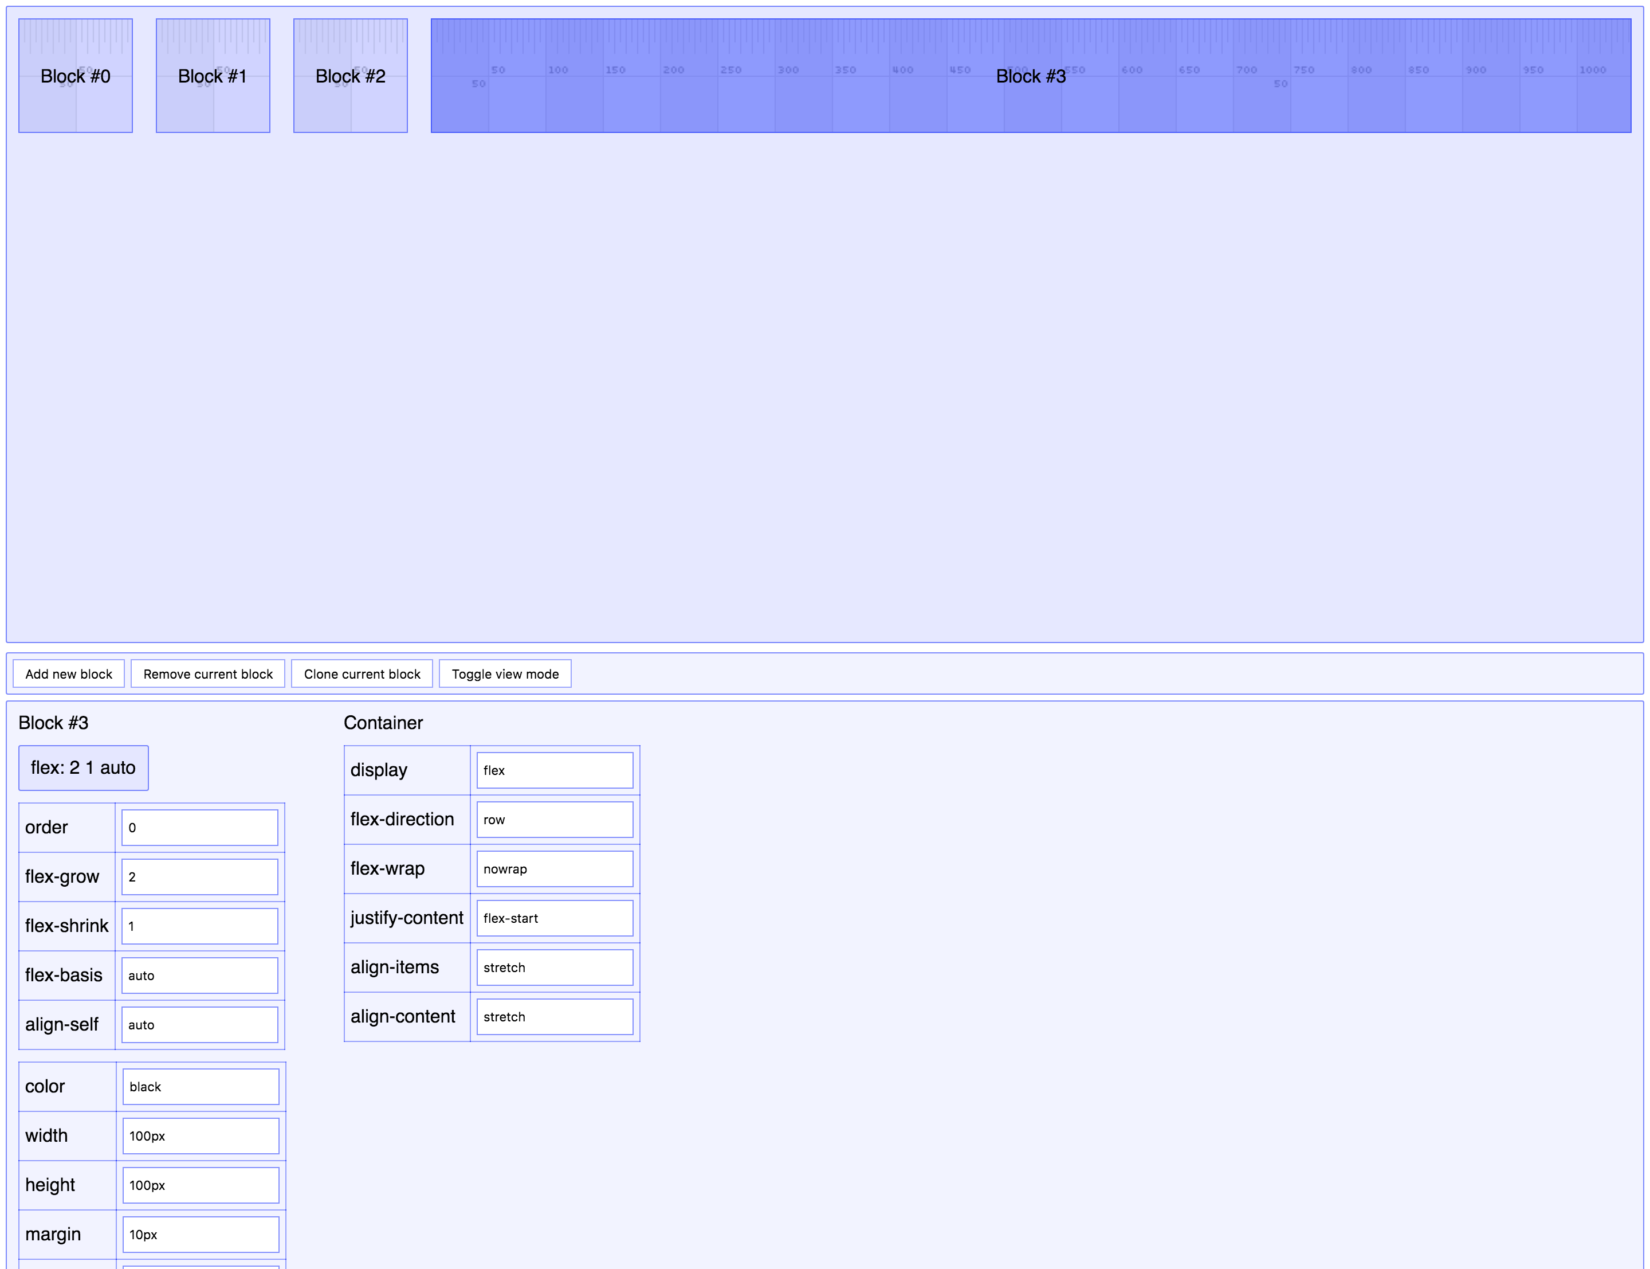Viewport: 1650px width, 1269px height.
Task: Focus the flex-grow value field
Action: pos(199,877)
